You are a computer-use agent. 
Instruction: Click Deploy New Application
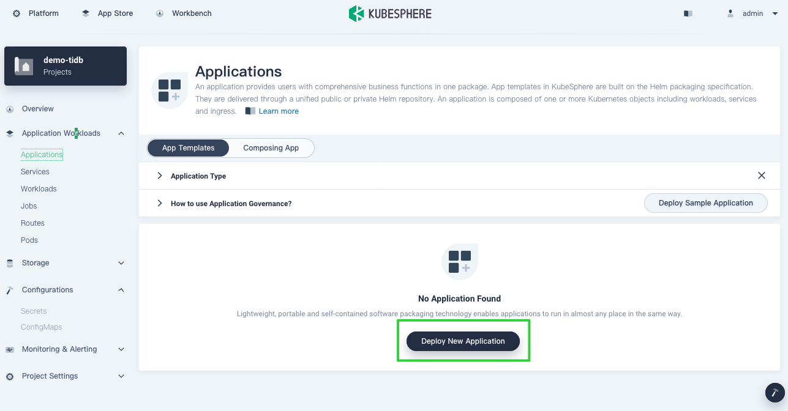pyautogui.click(x=463, y=341)
